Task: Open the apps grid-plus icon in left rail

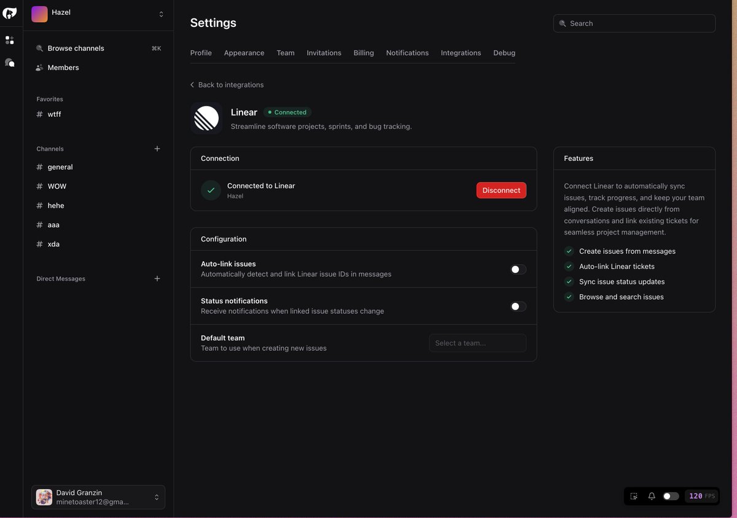Action: click(10, 40)
